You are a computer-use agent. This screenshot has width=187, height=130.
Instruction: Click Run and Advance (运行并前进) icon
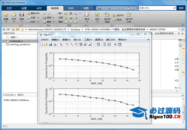(107, 14)
